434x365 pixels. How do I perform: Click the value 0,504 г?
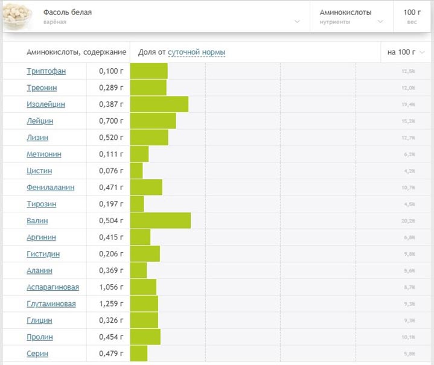[x=111, y=221]
